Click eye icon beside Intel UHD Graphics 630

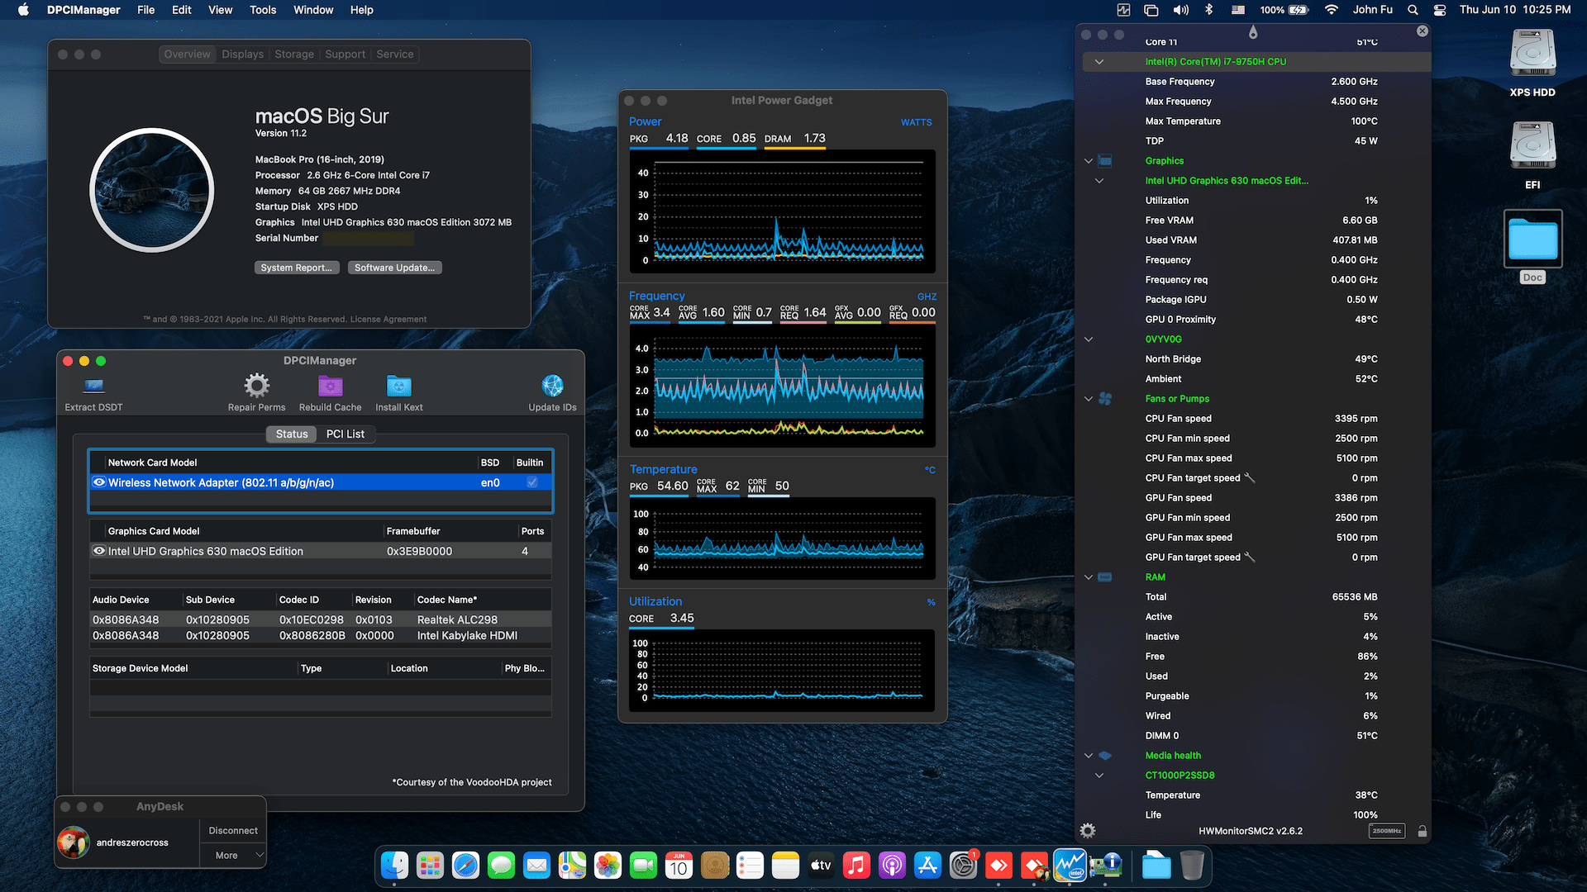pos(99,551)
